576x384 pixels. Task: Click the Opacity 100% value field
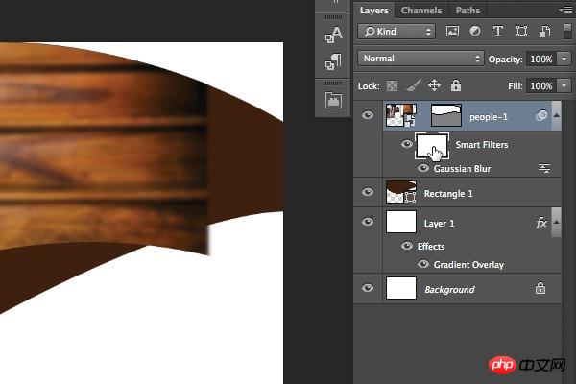point(541,59)
